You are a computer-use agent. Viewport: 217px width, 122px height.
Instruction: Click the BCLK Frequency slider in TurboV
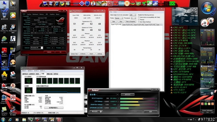[x=137, y=99]
